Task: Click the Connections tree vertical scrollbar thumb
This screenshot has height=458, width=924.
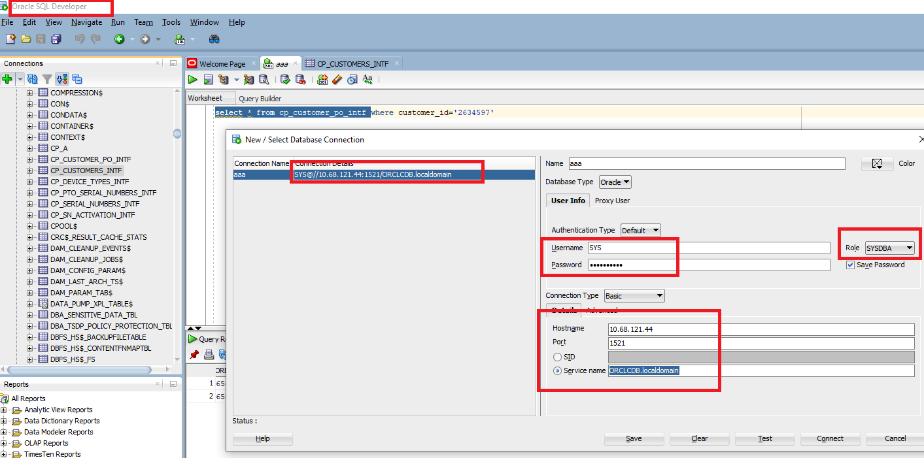Action: pos(177,133)
